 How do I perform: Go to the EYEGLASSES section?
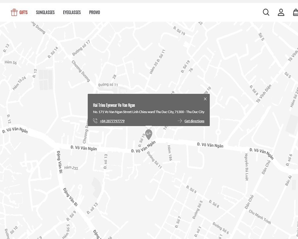point(72,12)
